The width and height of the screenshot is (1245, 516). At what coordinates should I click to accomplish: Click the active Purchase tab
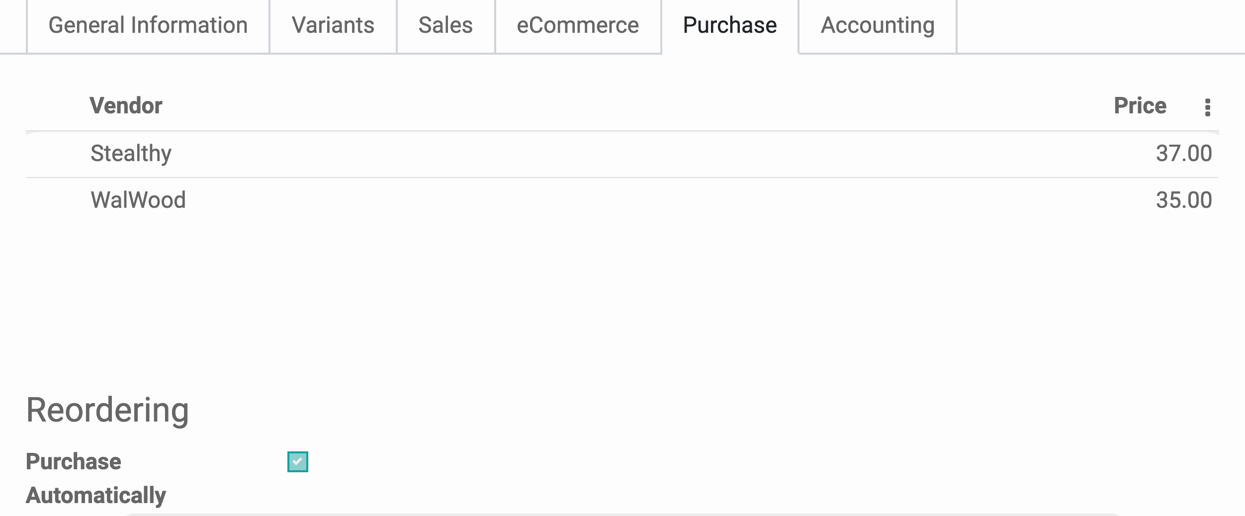[729, 25]
